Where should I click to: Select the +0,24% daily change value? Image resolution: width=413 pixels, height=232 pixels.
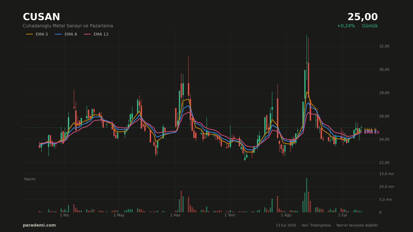coord(346,26)
